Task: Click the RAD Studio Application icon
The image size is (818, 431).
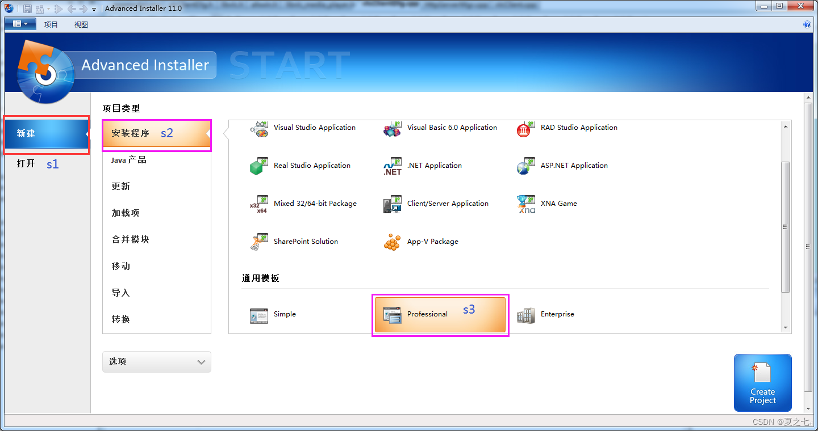Action: point(526,129)
